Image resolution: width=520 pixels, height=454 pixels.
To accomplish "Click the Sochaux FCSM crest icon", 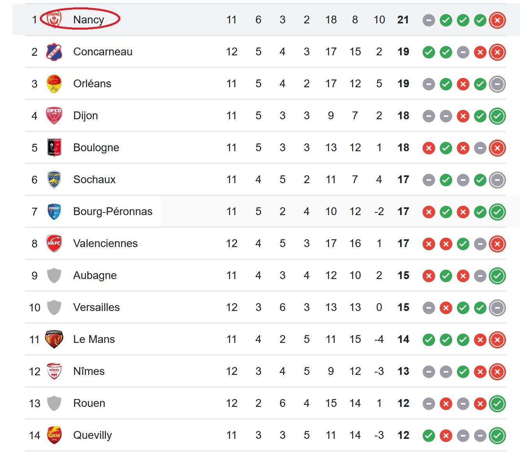I will pyautogui.click(x=54, y=179).
